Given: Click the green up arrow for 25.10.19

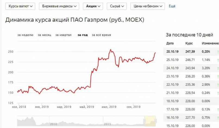Looking at the screenshot, I should (x=218, y=60).
